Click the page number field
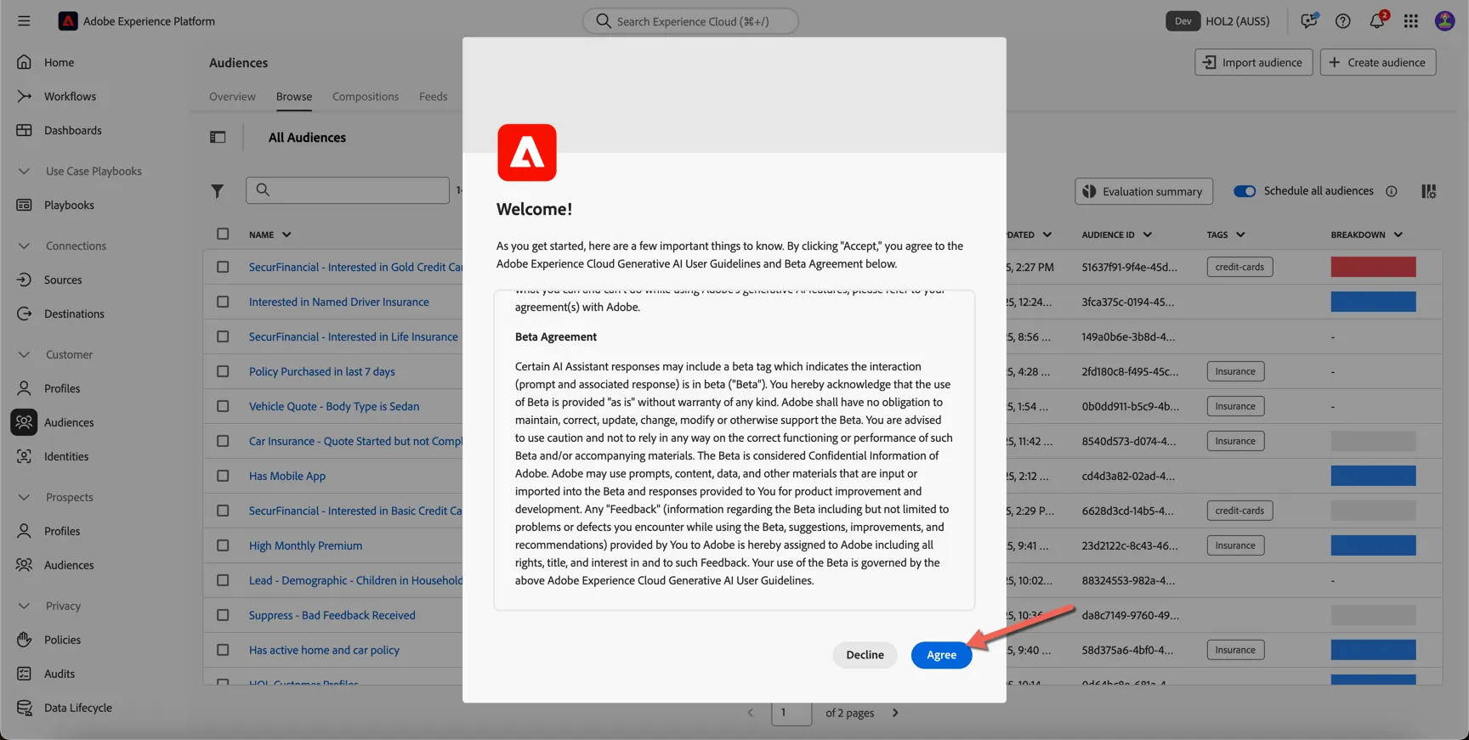 (791, 713)
